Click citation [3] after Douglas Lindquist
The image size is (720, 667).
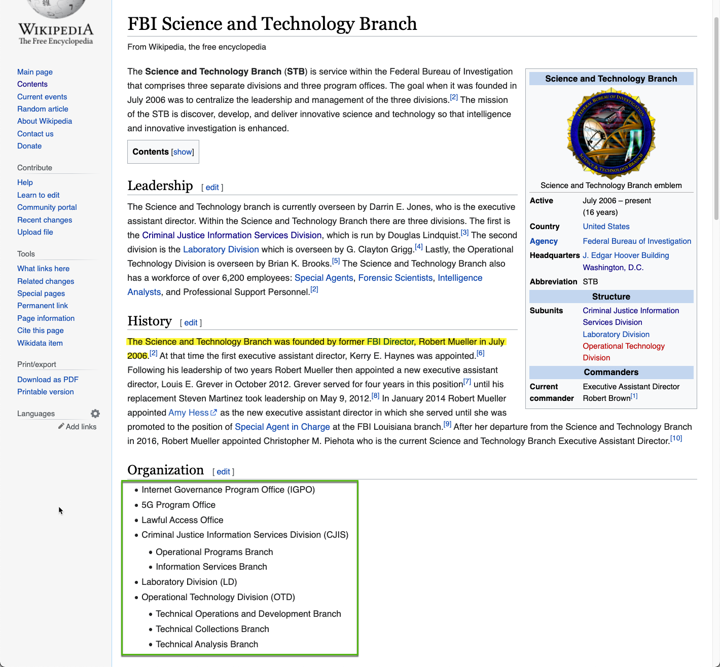tap(465, 233)
